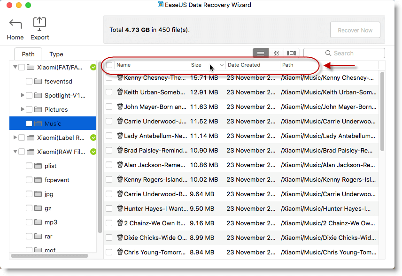The height and width of the screenshot is (276, 402).
Task: Sort by the Path column header
Action: click(x=288, y=65)
